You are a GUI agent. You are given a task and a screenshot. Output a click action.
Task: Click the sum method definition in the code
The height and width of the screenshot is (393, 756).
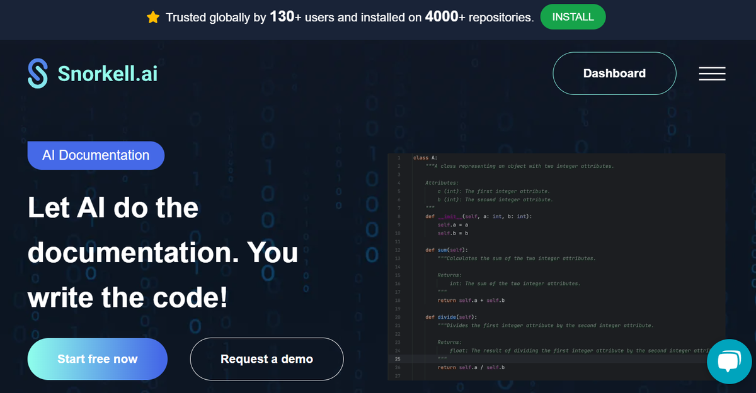pos(446,250)
